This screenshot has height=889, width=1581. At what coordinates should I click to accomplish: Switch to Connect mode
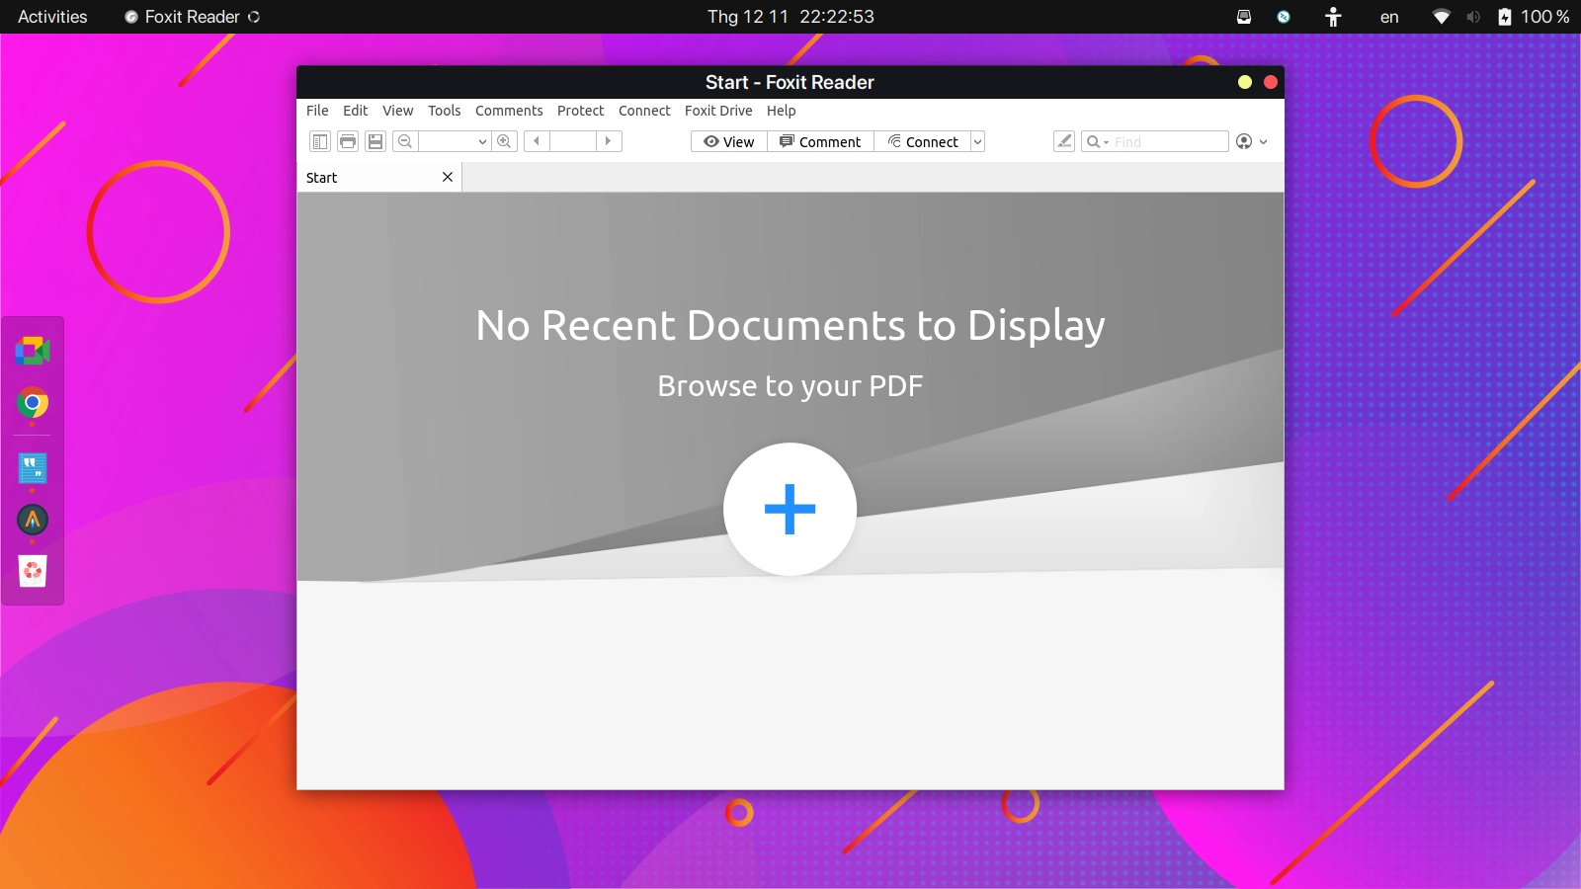[x=923, y=141]
